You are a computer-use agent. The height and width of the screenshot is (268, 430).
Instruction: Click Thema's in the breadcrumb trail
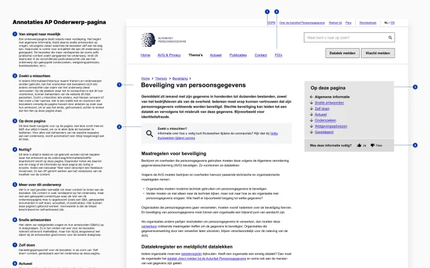161,78
